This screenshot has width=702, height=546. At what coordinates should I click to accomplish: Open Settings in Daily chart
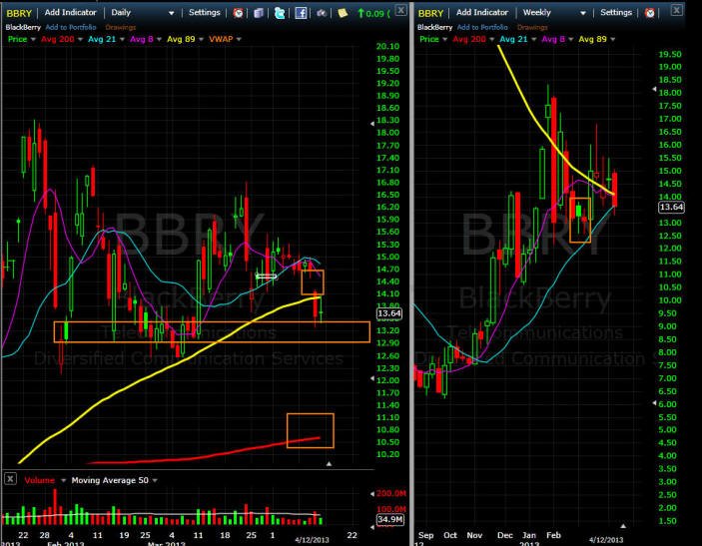click(x=204, y=13)
